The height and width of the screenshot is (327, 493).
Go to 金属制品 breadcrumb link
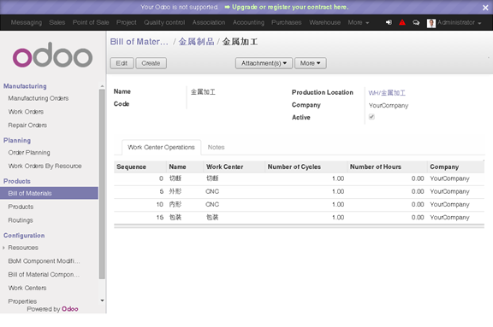click(x=196, y=42)
